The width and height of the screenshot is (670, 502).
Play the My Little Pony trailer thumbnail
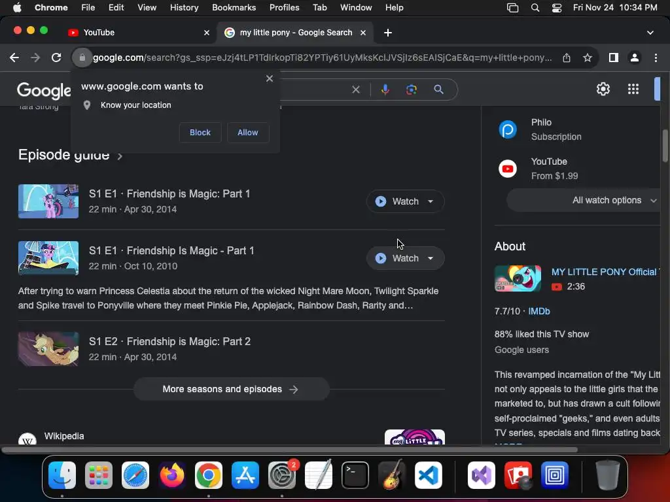518,278
